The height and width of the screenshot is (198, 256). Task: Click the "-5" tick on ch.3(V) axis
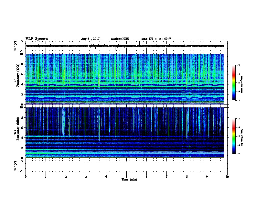pyautogui.click(x=22, y=171)
